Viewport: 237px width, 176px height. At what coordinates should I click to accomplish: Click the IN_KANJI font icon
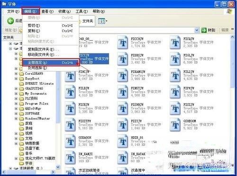70,158
